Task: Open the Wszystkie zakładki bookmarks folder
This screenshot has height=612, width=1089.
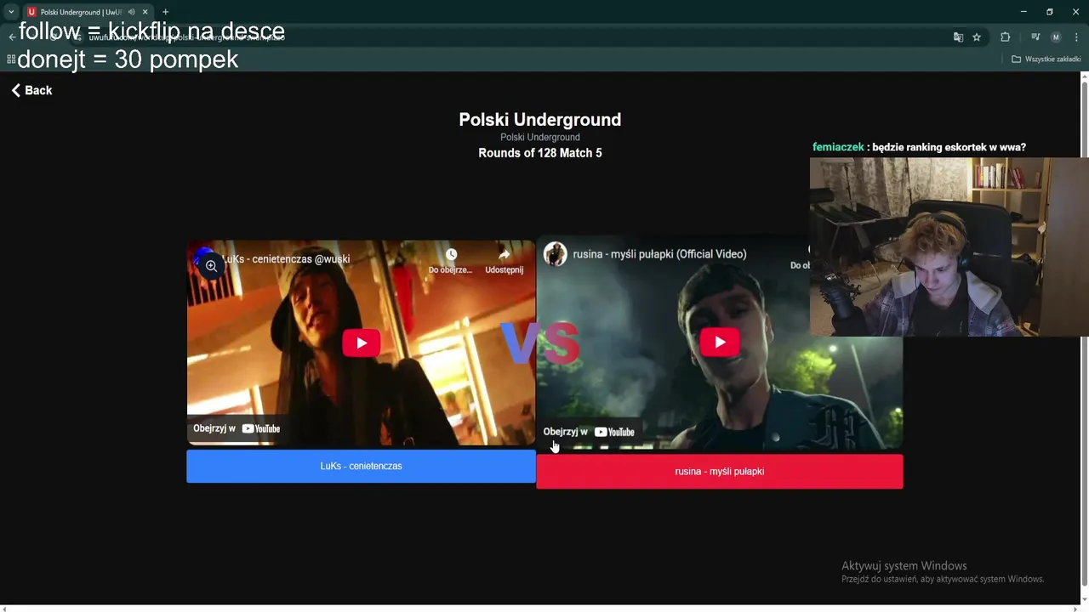Action: click(x=1046, y=59)
